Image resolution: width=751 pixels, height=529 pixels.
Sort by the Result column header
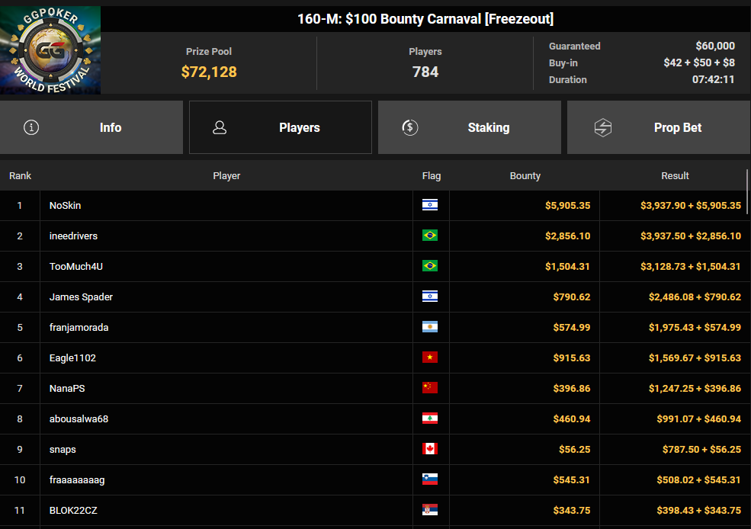point(675,175)
